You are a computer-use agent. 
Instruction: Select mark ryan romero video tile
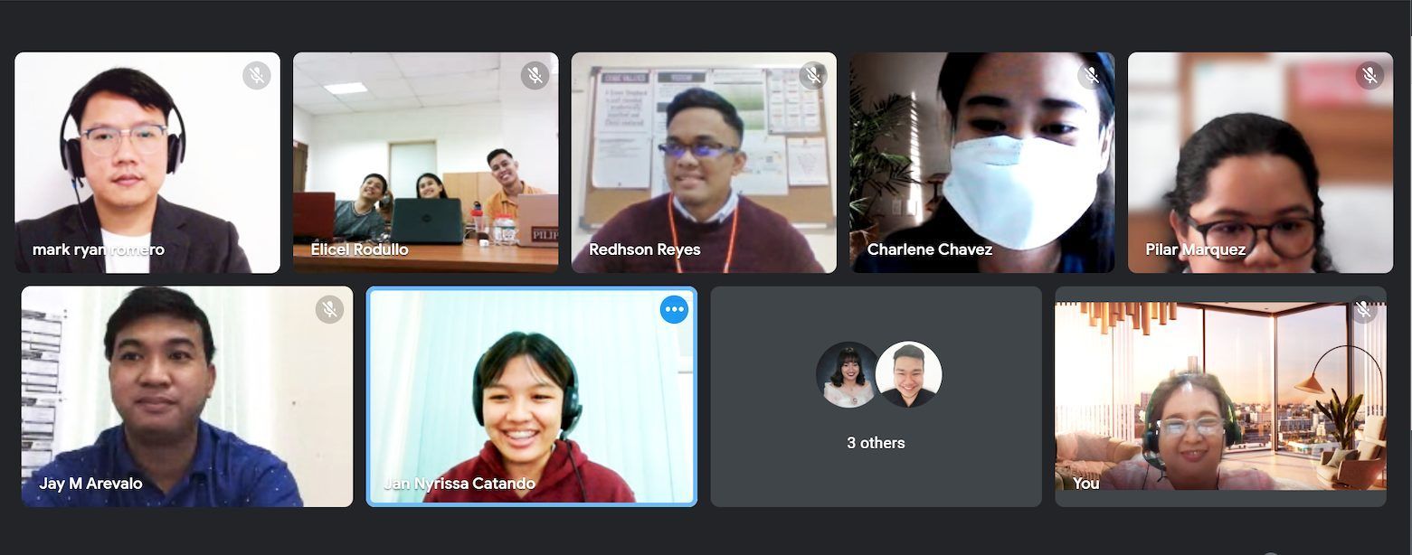pos(147,163)
